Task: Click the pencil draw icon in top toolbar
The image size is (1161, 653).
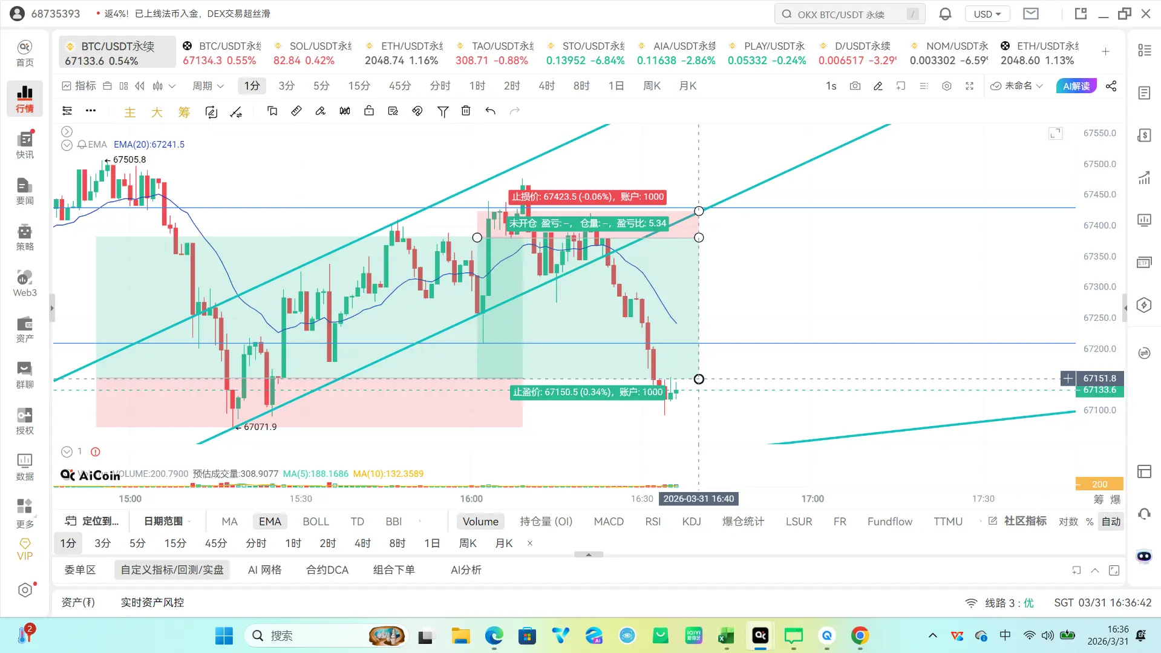Action: 878,86
